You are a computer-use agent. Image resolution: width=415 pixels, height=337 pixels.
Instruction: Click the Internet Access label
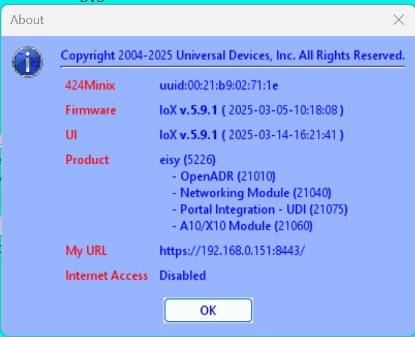(107, 276)
